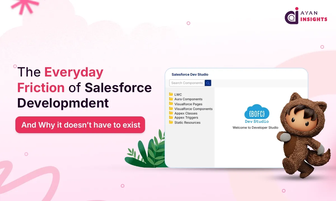Click the Welcome to Developer Studio text

(x=255, y=128)
